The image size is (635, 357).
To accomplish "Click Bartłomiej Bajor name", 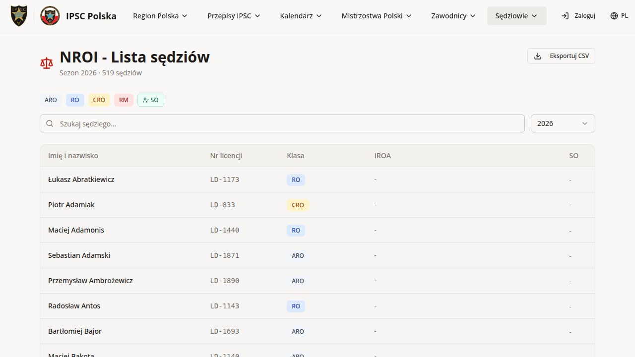I will tap(75, 331).
